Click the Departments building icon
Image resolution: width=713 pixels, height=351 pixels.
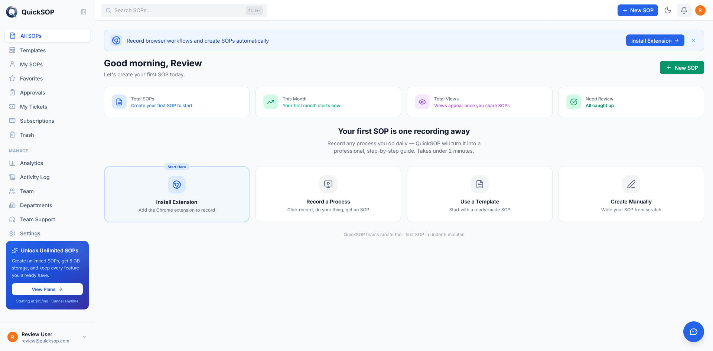click(x=12, y=205)
